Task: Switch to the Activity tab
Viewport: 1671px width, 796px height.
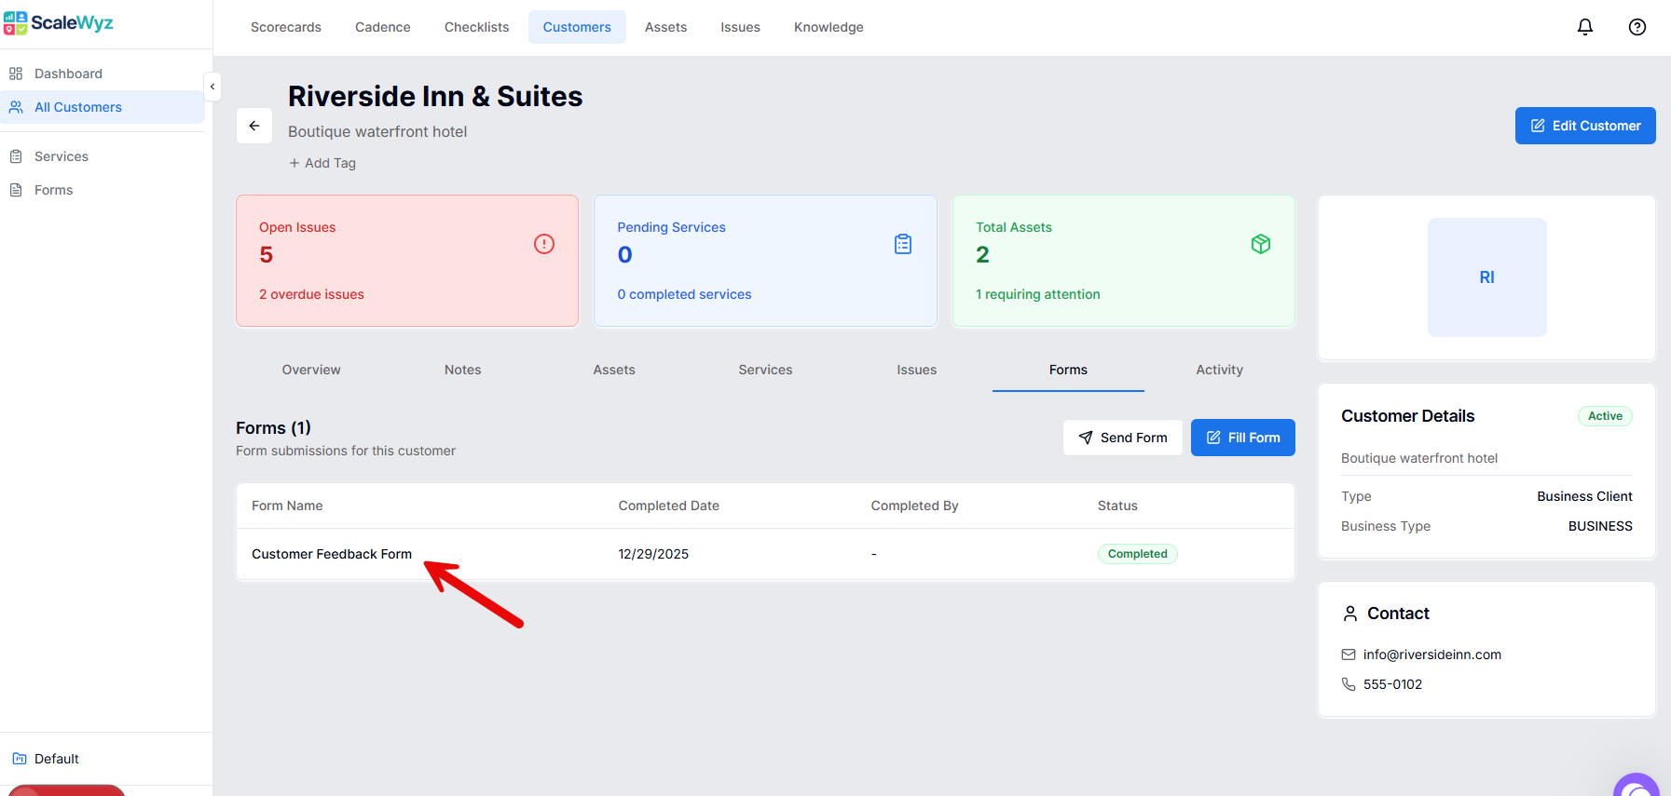Action: click(x=1219, y=370)
